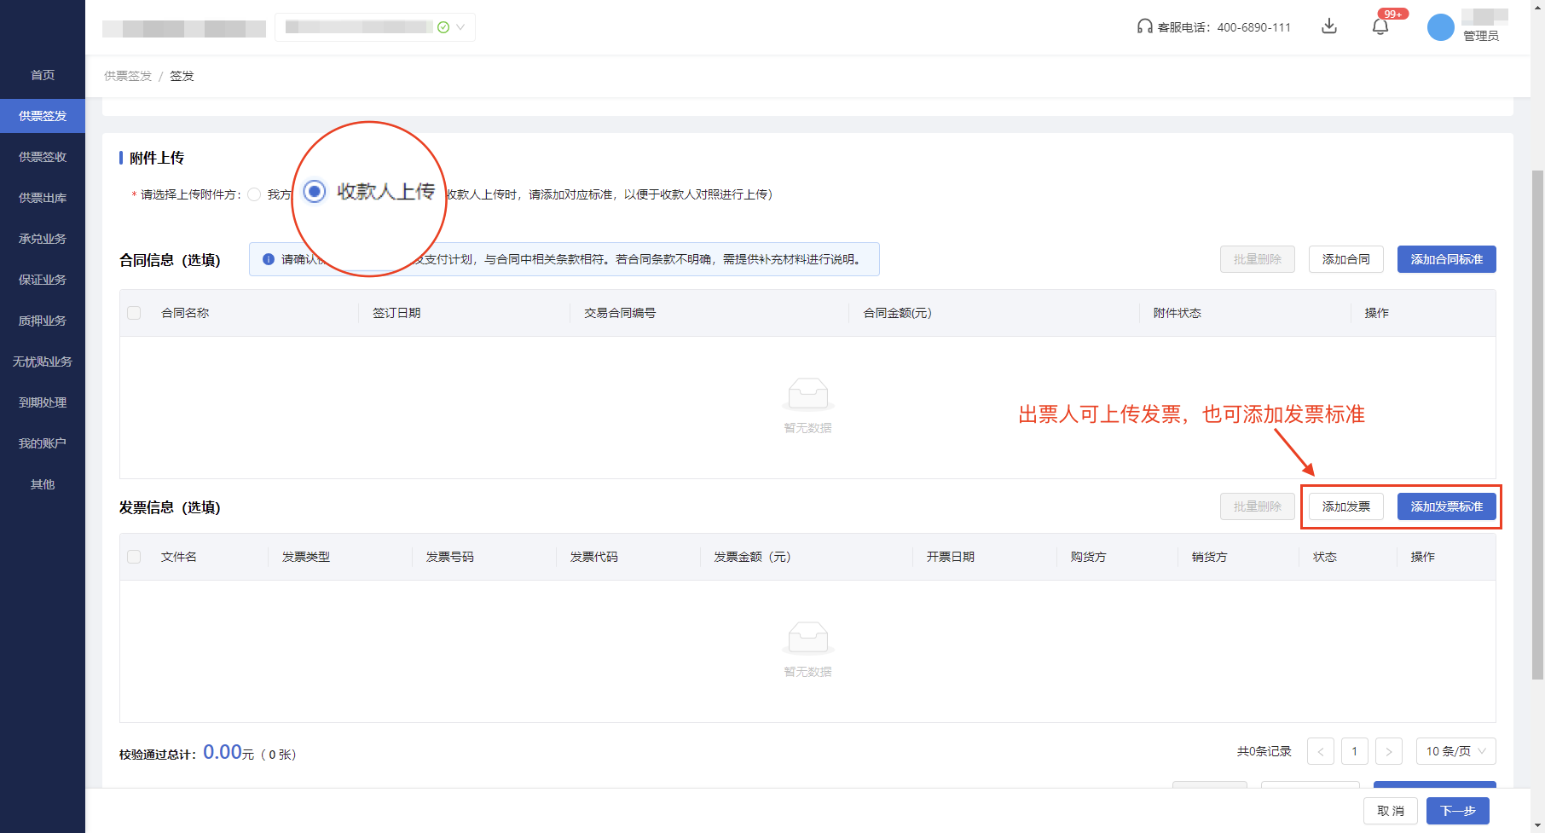Click the 添加发票 button
The width and height of the screenshot is (1545, 833).
1345,506
